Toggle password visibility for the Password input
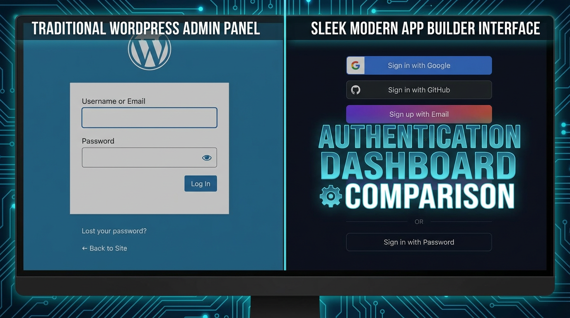This screenshot has height=318, width=570. (x=207, y=157)
